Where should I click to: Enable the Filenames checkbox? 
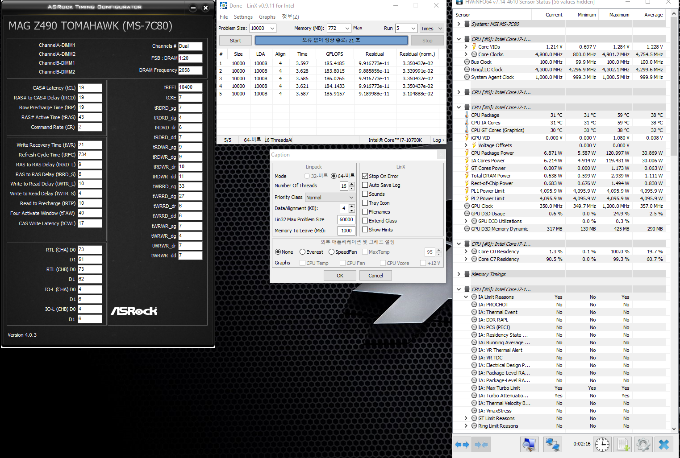[365, 212]
